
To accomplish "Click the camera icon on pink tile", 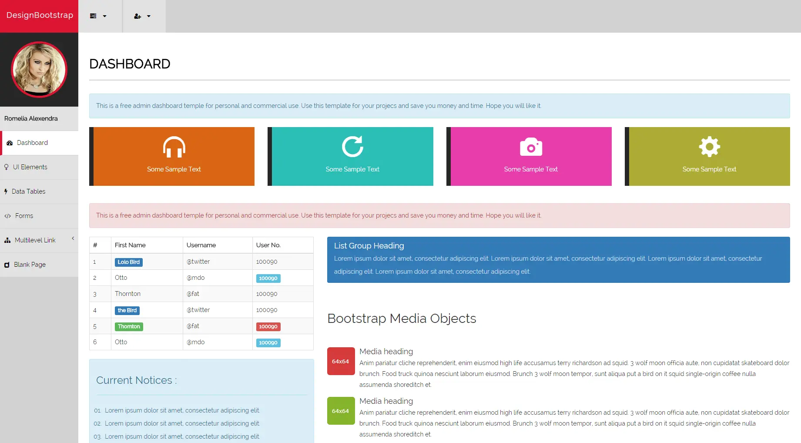I will coord(531,147).
